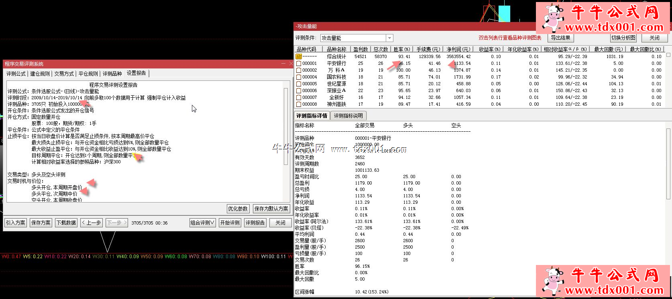Click the document icon beside code 000004
672x299 pixels.
[x=299, y=77]
